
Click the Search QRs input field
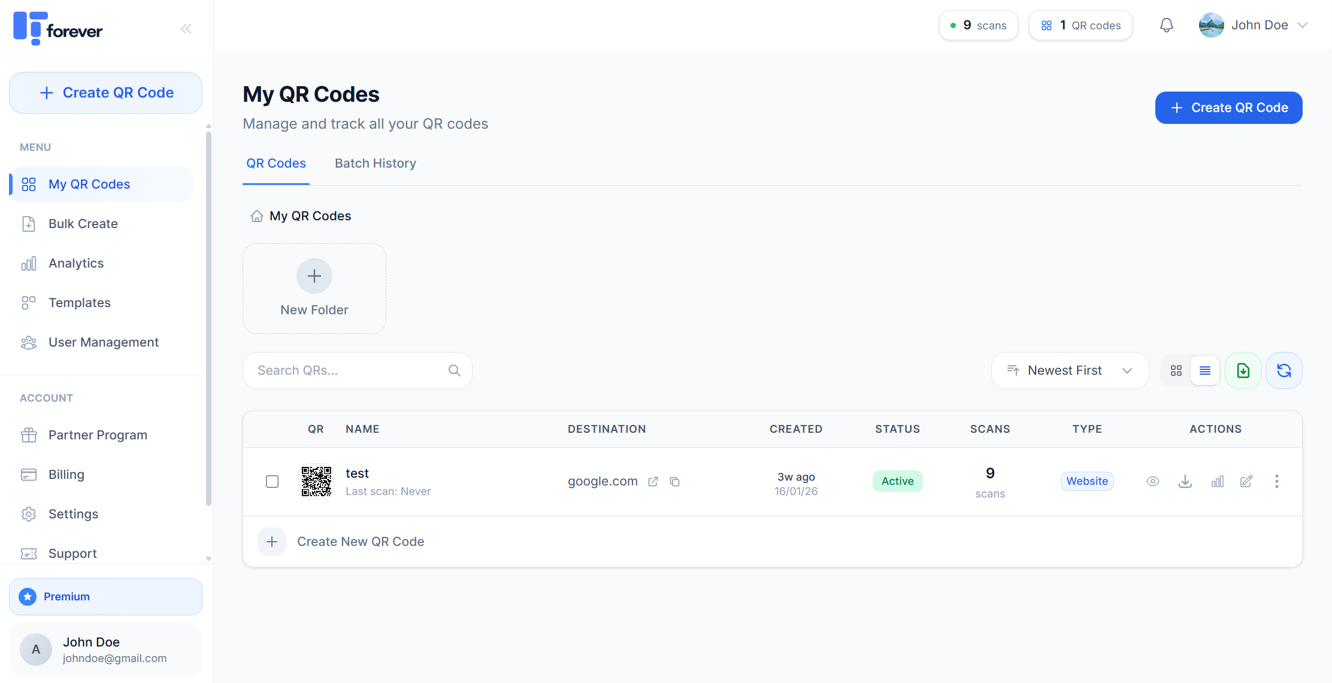350,371
